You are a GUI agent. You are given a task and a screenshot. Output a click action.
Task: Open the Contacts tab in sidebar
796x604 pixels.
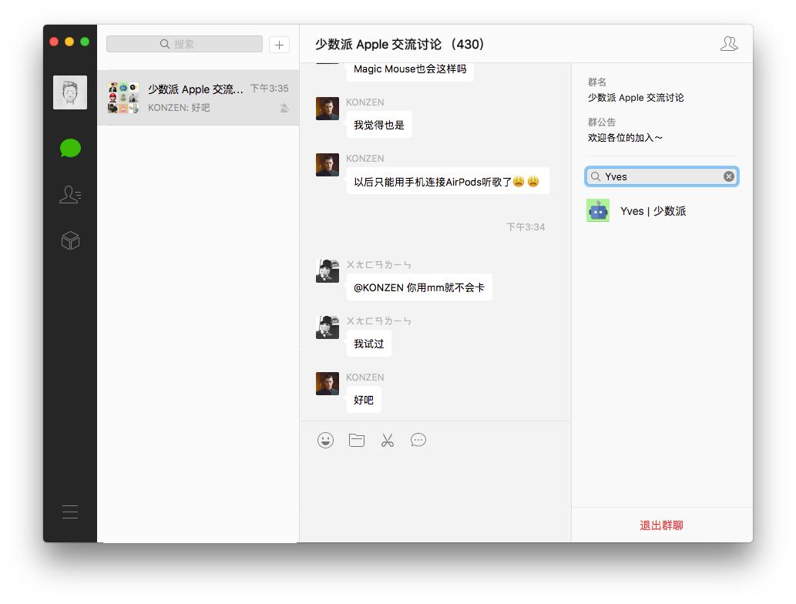[70, 194]
